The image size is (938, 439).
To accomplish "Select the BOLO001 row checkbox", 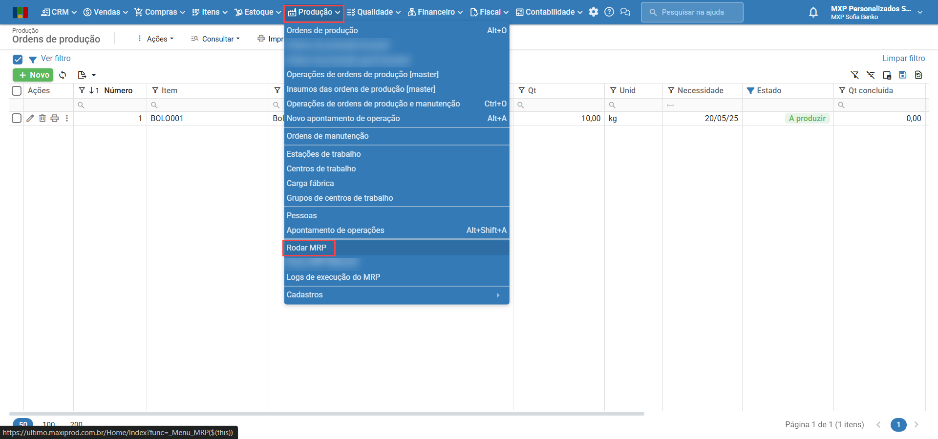I will (x=17, y=118).
